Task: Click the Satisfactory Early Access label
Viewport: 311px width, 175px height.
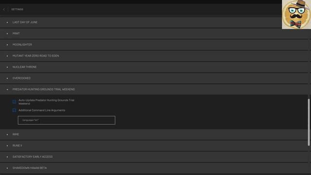Action: pyautogui.click(x=33, y=157)
